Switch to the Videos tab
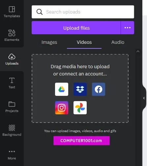The height and width of the screenshot is (166, 147). point(84,42)
